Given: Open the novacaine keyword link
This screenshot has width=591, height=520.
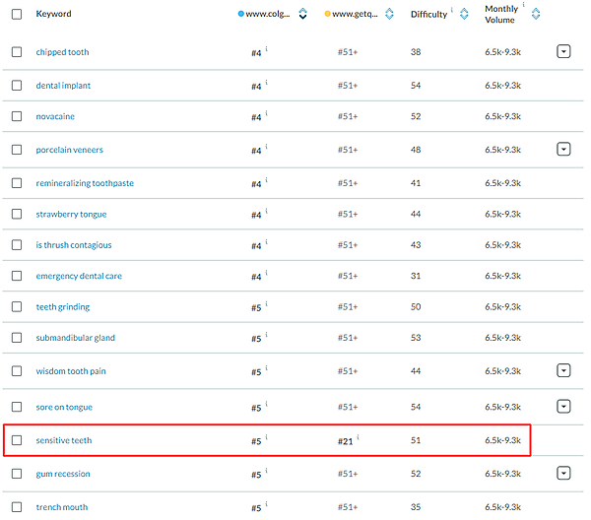Looking at the screenshot, I should coord(56,116).
